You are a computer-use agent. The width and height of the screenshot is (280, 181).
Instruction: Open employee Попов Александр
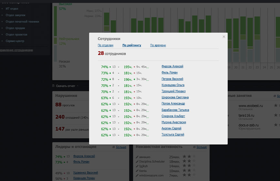pos(173,103)
